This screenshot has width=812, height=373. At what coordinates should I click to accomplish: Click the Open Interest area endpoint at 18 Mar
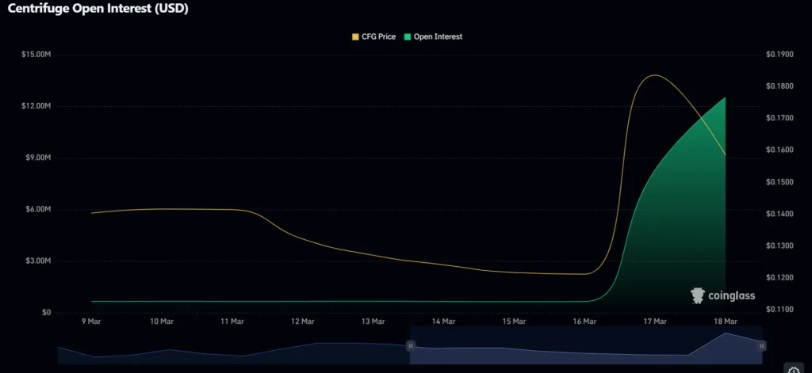pyautogui.click(x=725, y=97)
